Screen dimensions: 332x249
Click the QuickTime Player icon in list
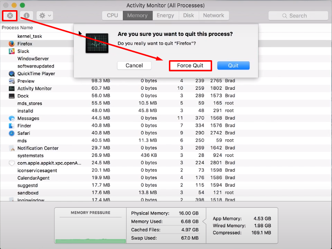coord(12,74)
